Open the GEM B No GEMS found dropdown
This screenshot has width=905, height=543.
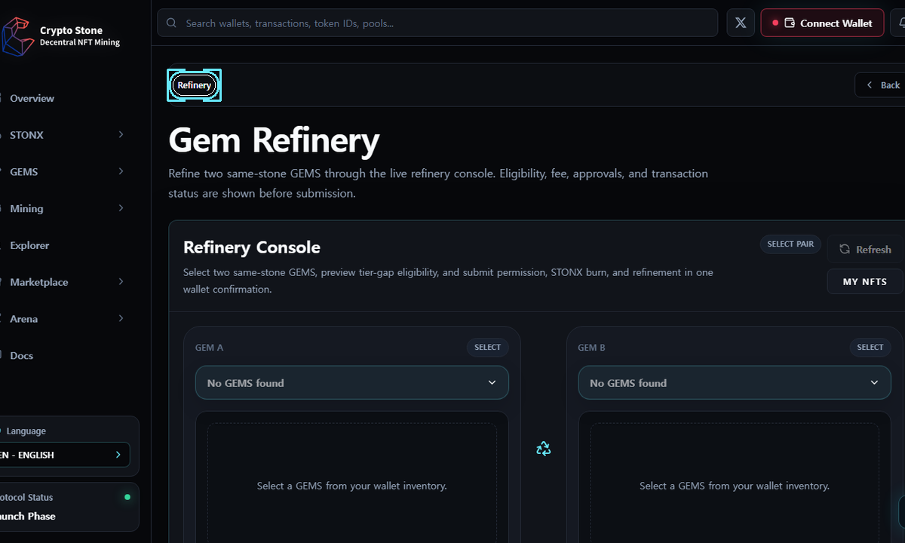(x=735, y=382)
